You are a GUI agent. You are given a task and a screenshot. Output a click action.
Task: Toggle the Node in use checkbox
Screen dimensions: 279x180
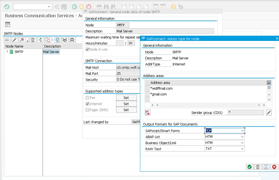pyautogui.click(x=87, y=49)
